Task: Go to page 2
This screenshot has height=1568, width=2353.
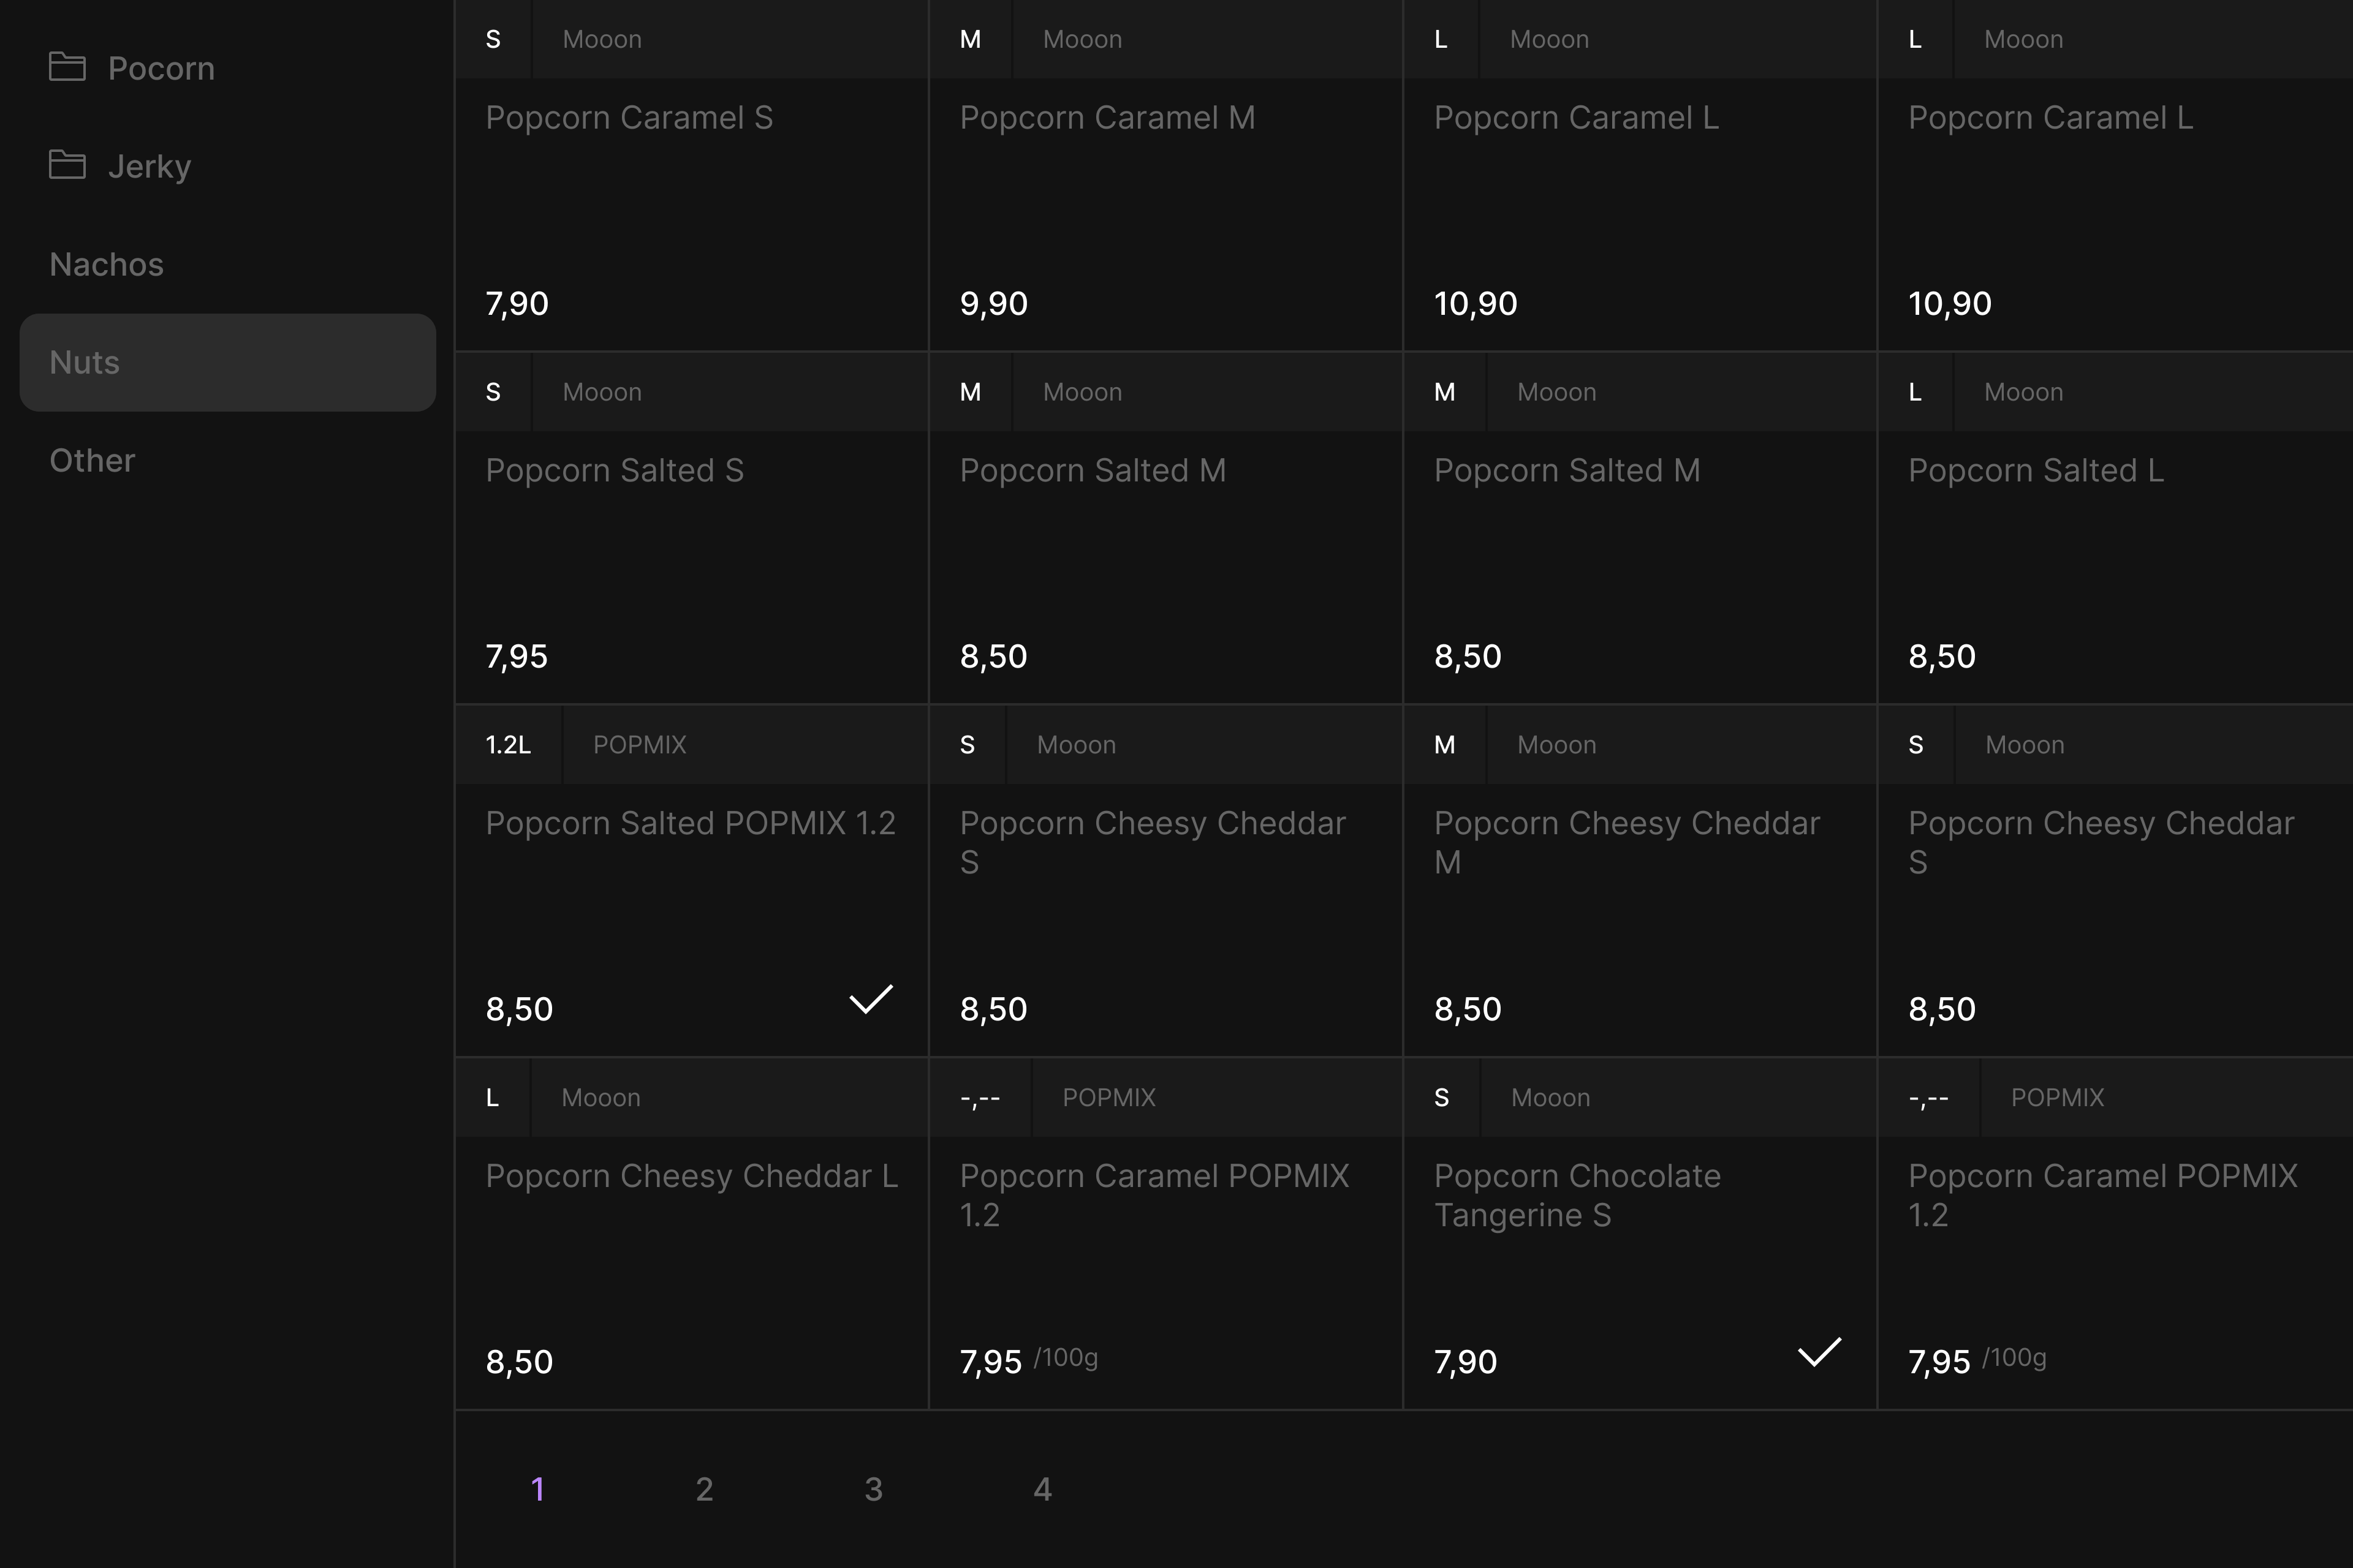Action: 704,1489
